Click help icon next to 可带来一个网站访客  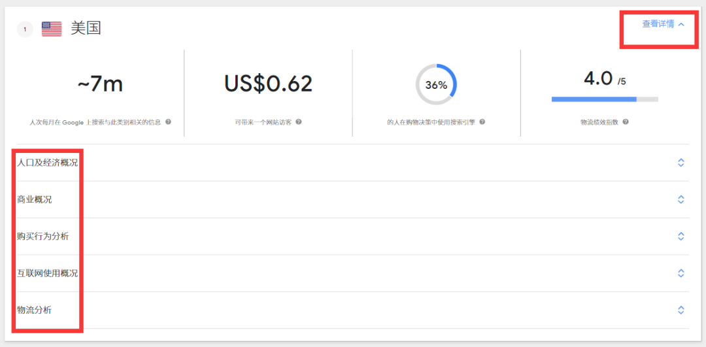[x=299, y=122]
